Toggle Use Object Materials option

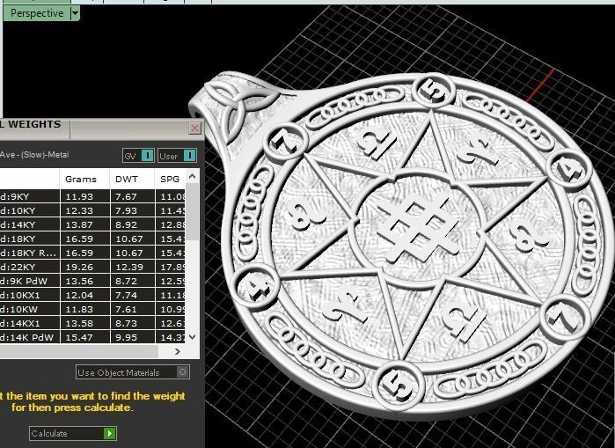133,372
